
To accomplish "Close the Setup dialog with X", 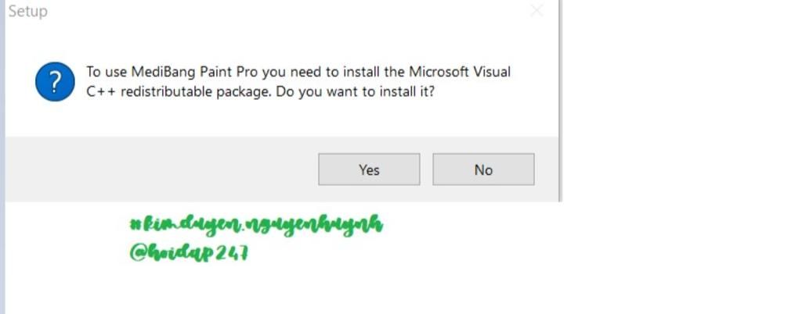I will 536,10.
